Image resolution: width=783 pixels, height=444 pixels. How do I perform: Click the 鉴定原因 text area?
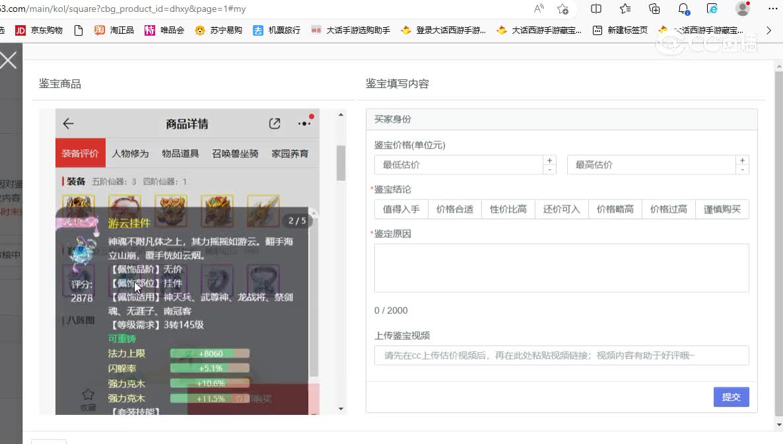click(x=561, y=268)
